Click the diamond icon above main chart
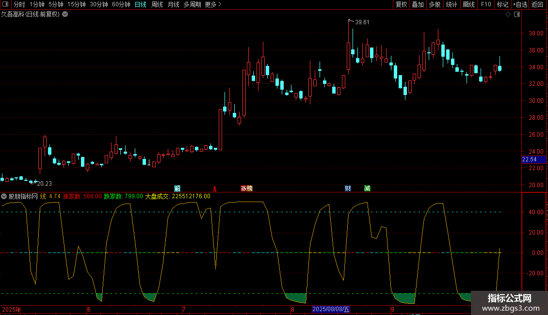The width and height of the screenshot is (548, 315). [x=508, y=15]
